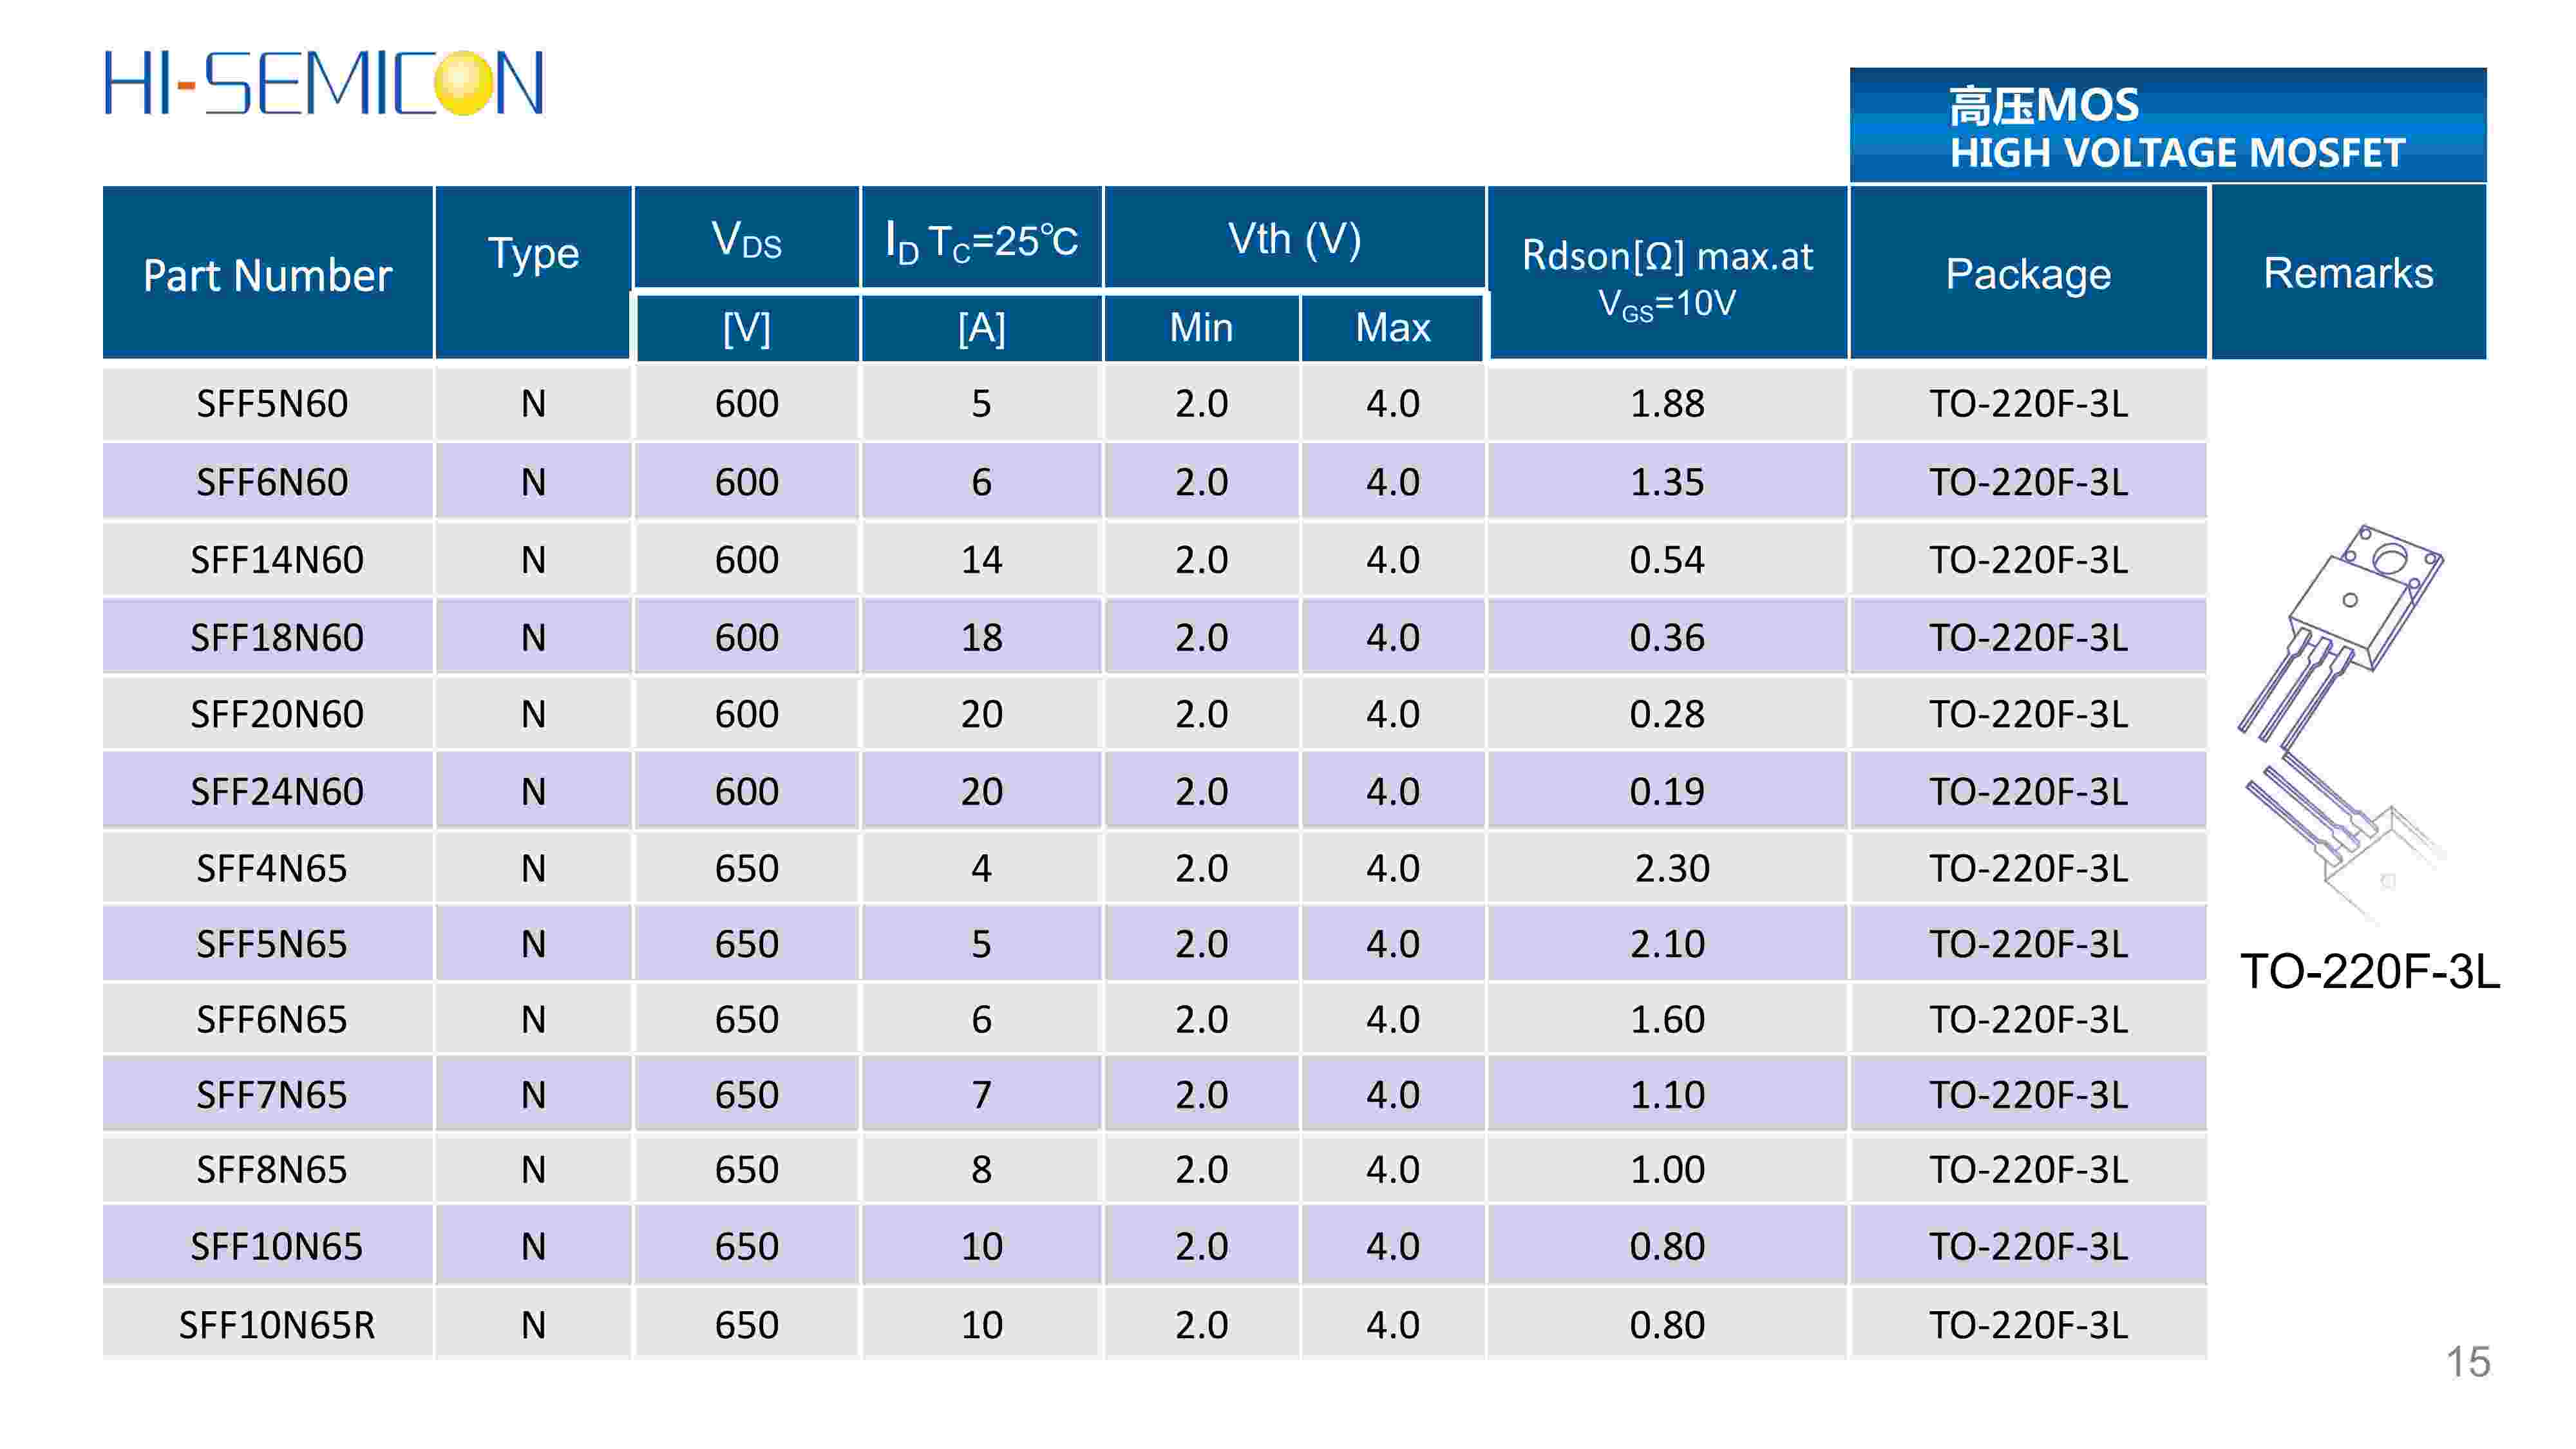Click the 1.88 Rdson value
Image resolution: width=2576 pixels, height=1449 pixels.
(1666, 404)
